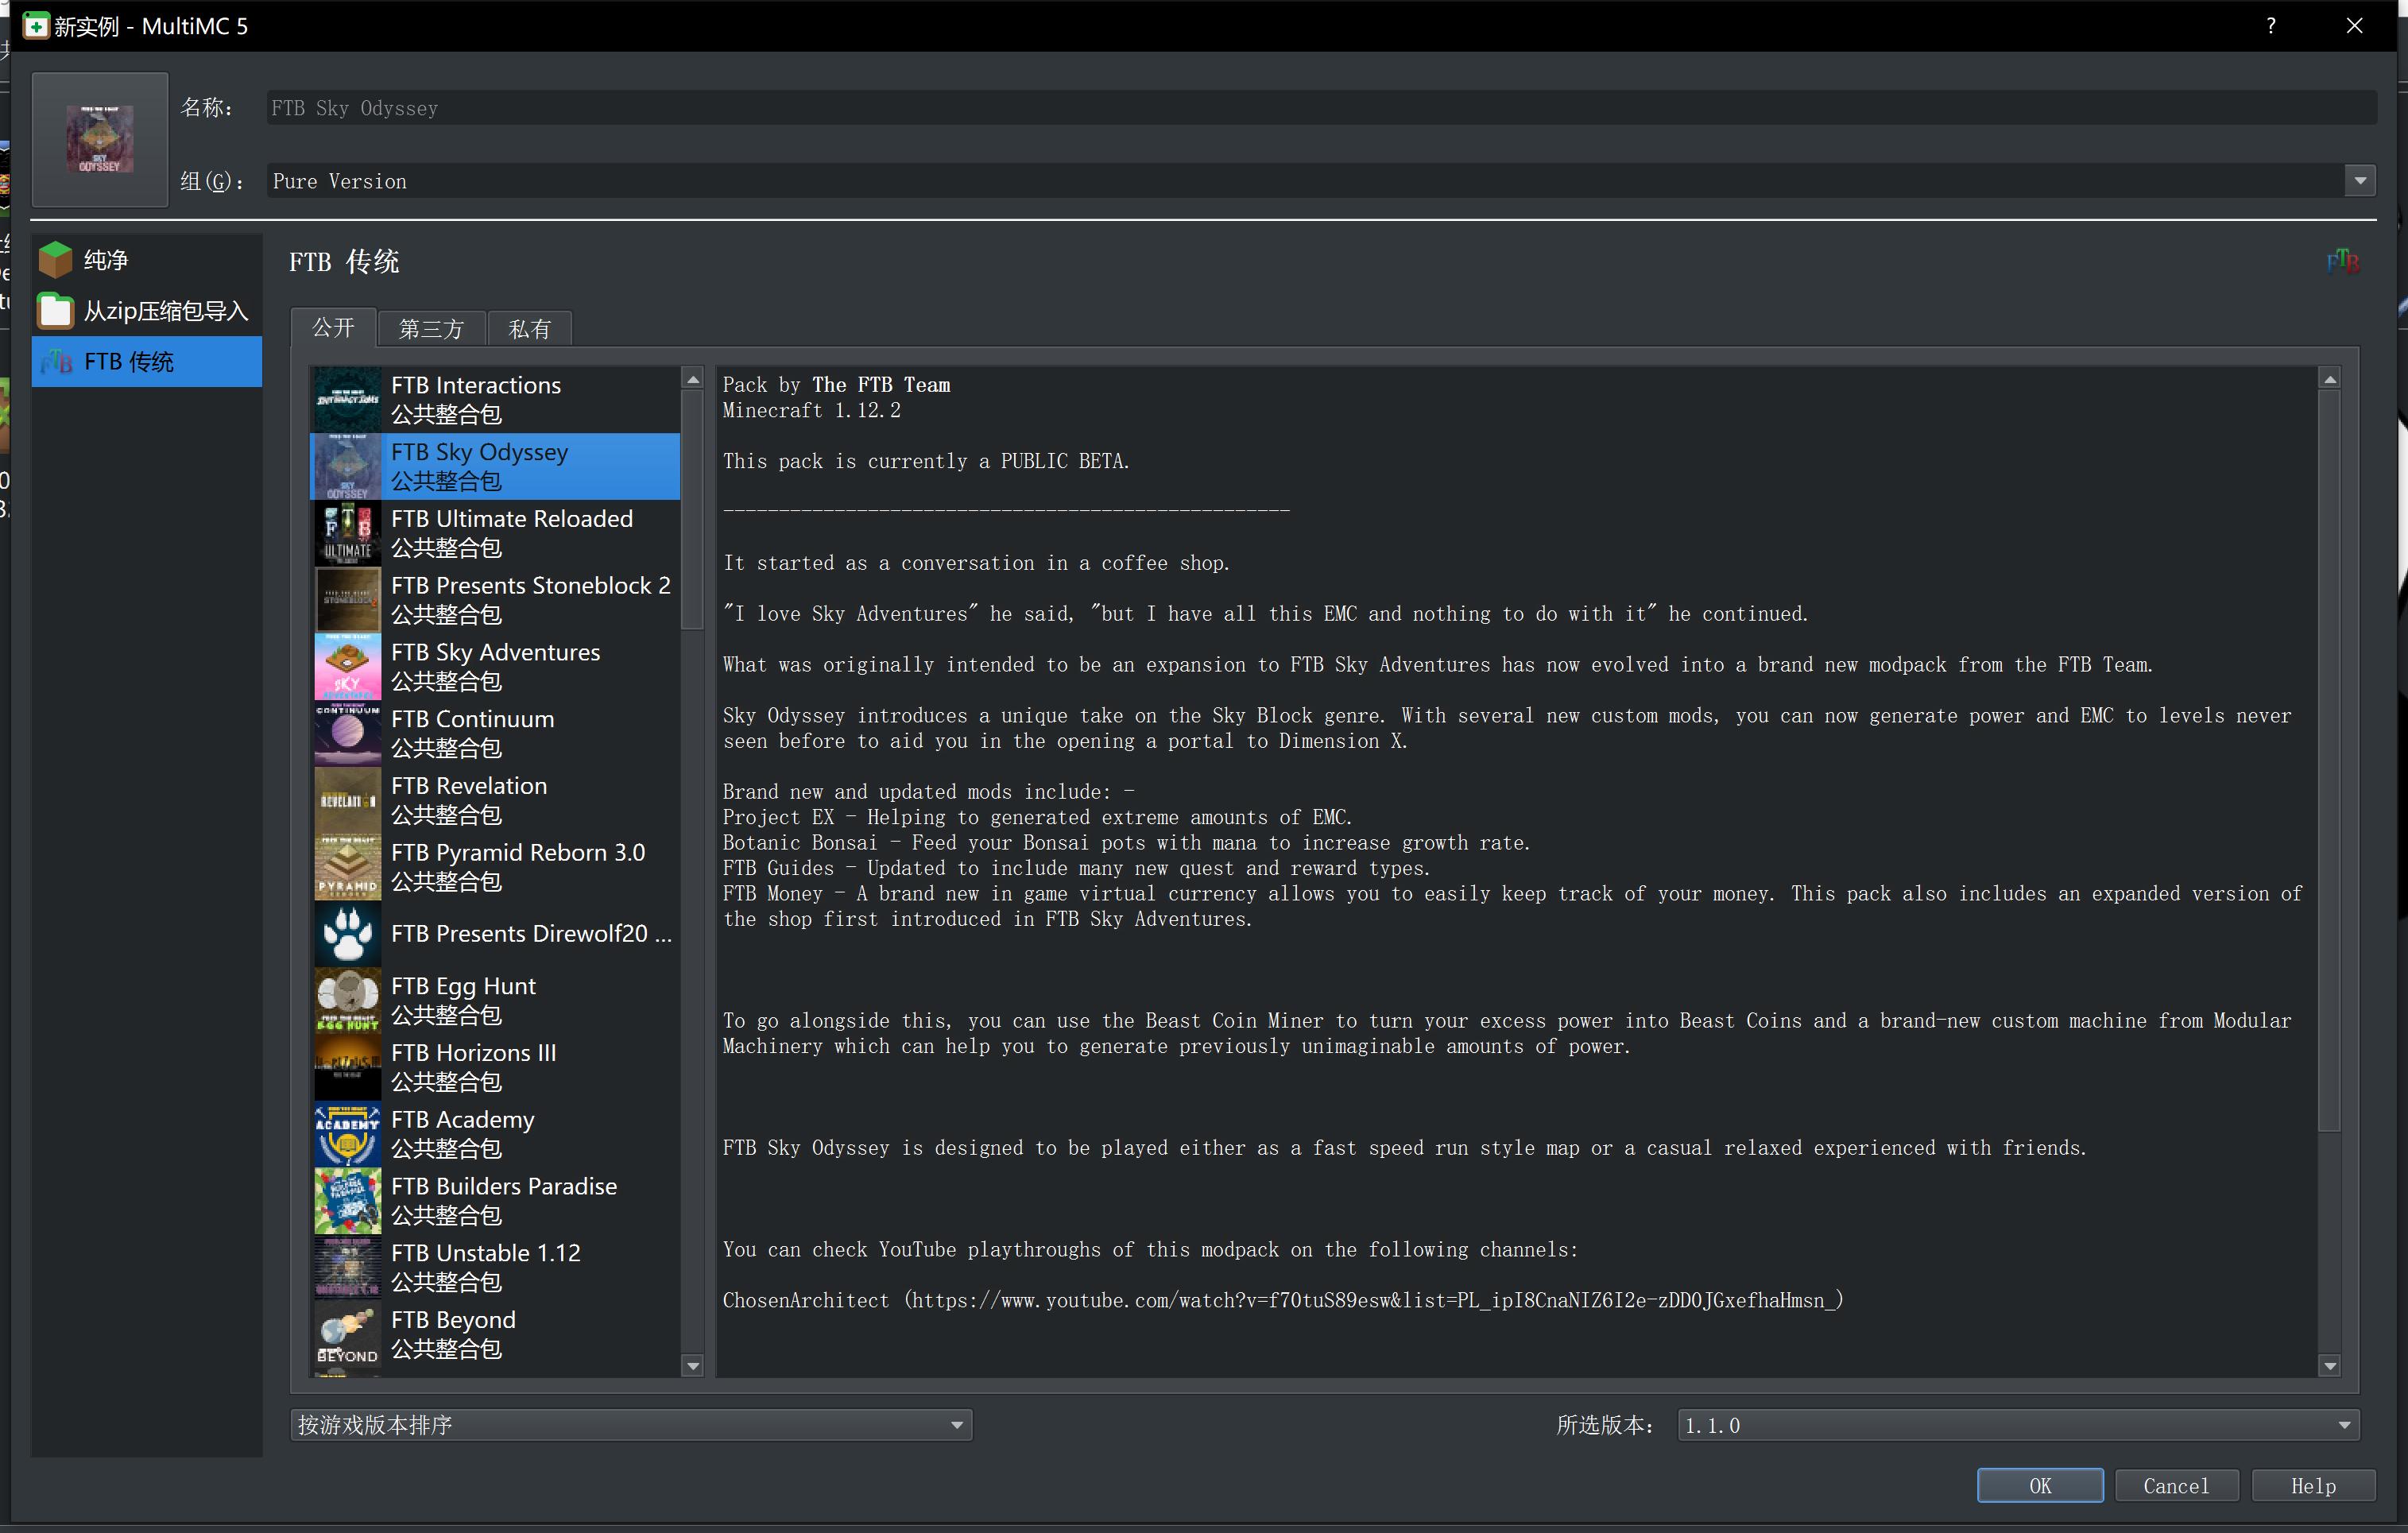
Task: Select the FTB Ultimate Reloaded pack icon
Action: coord(347,533)
